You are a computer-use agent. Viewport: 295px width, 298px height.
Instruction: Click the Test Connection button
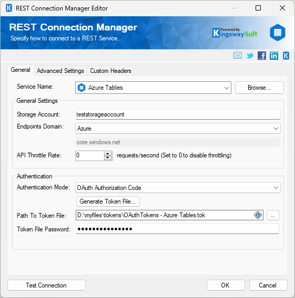click(46, 285)
